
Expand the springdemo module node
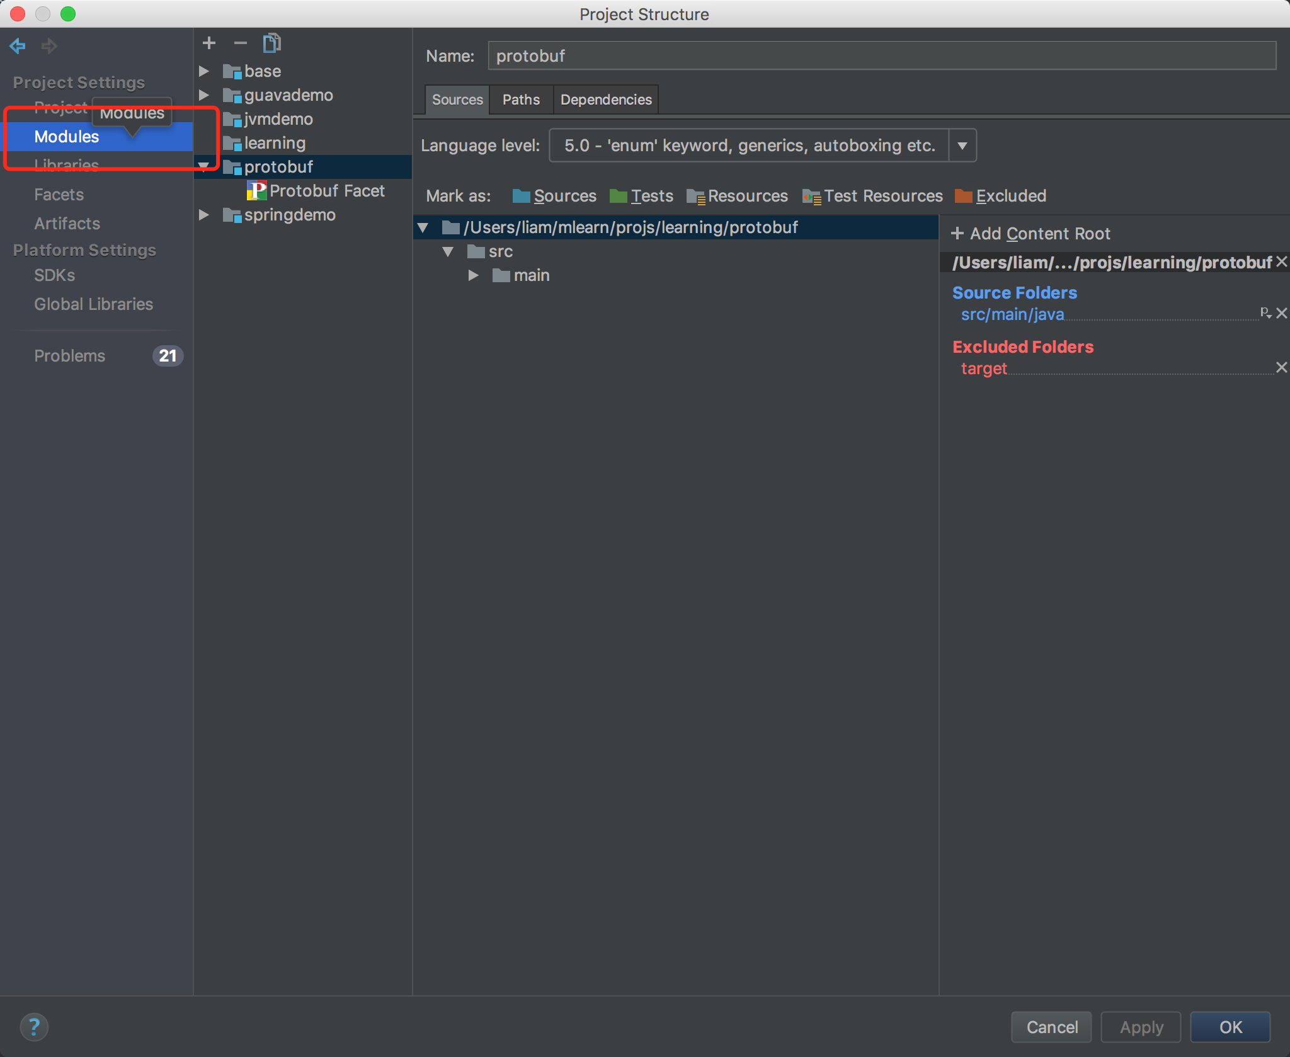coord(204,215)
